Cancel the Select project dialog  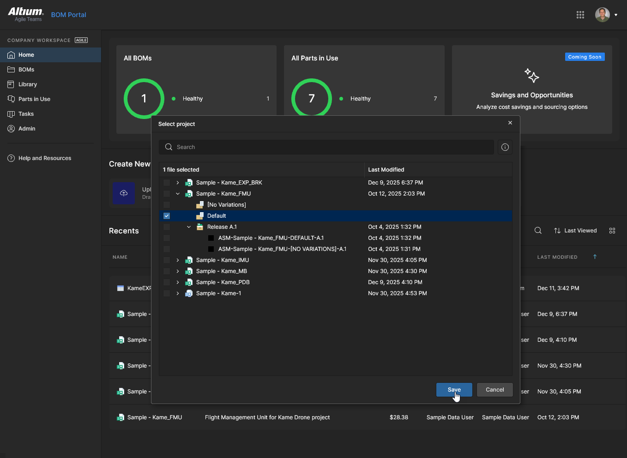[494, 390]
